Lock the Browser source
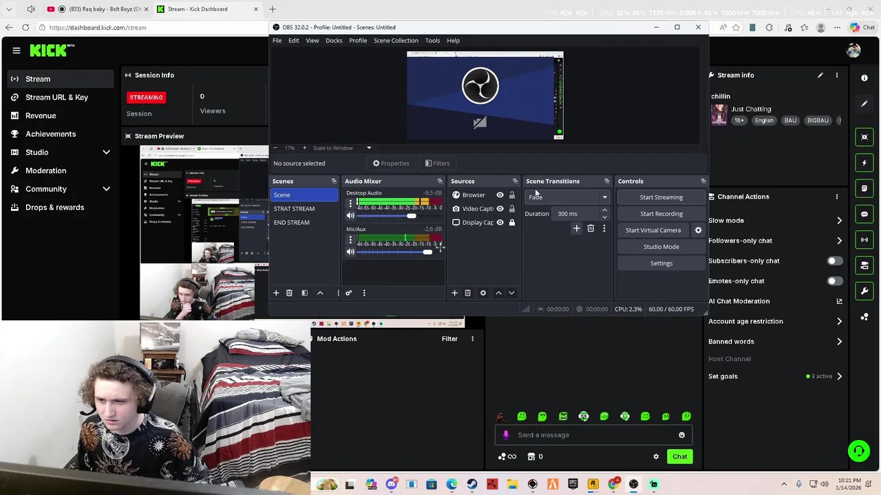Viewport: 881px width, 495px height. [x=512, y=195]
